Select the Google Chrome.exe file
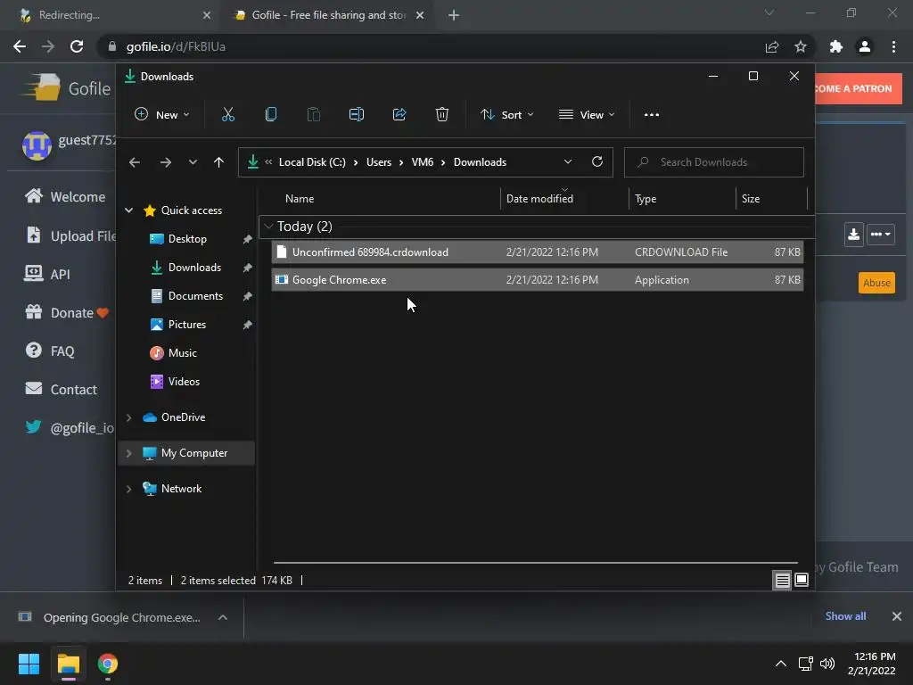This screenshot has height=685, width=913. [537, 280]
